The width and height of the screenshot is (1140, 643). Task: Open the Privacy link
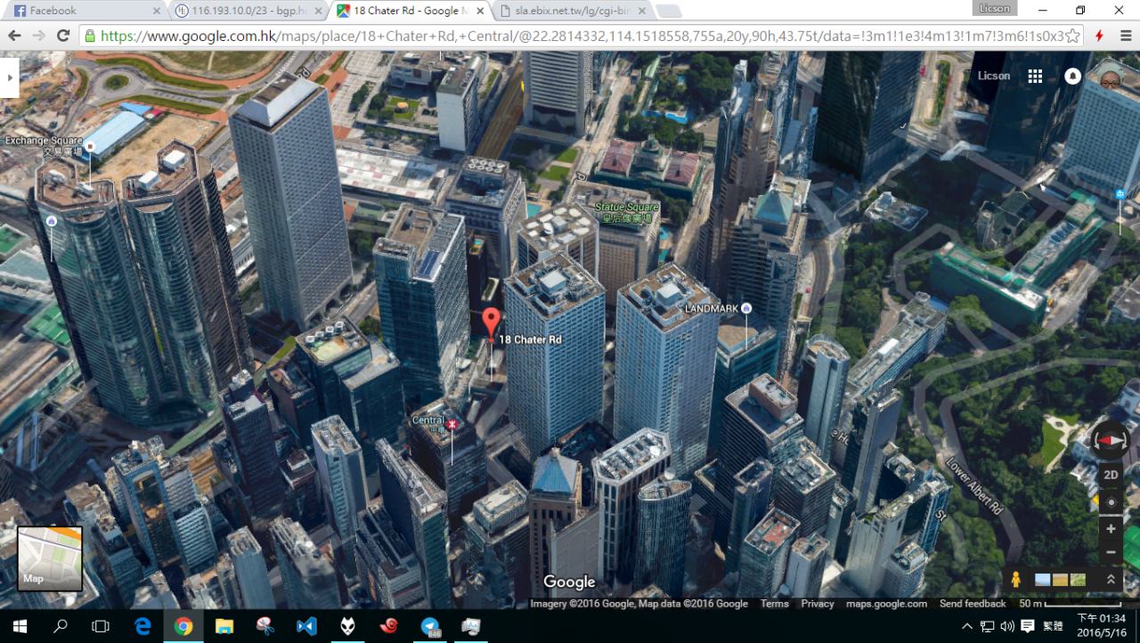click(817, 604)
